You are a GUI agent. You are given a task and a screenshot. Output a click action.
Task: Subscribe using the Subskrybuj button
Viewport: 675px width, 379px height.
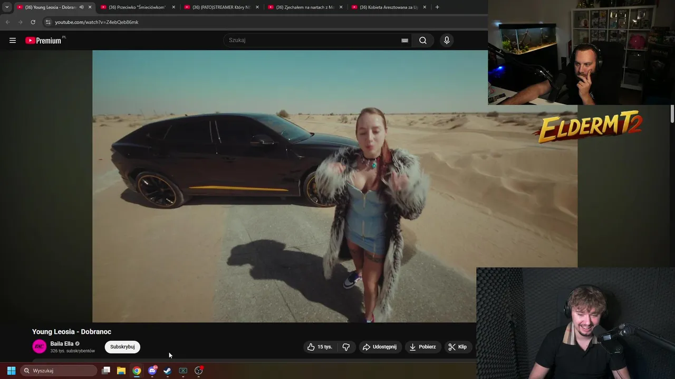(x=122, y=347)
